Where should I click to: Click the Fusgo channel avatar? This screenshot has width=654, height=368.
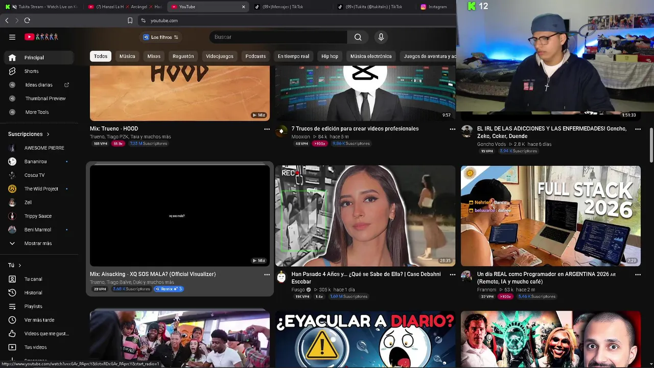(x=281, y=277)
